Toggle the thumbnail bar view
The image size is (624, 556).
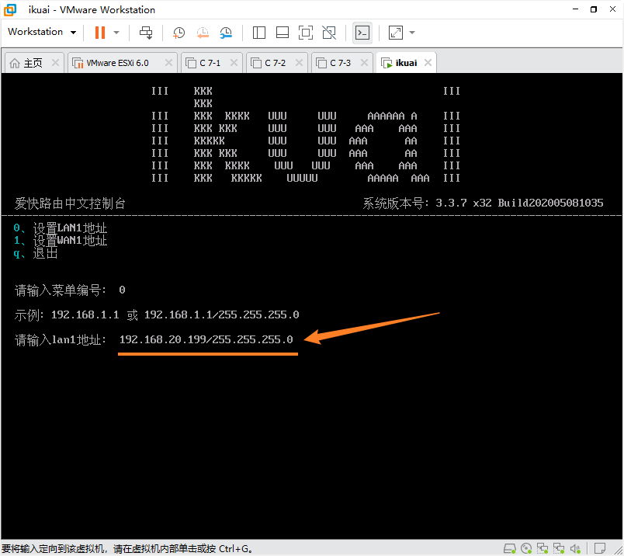[x=283, y=33]
